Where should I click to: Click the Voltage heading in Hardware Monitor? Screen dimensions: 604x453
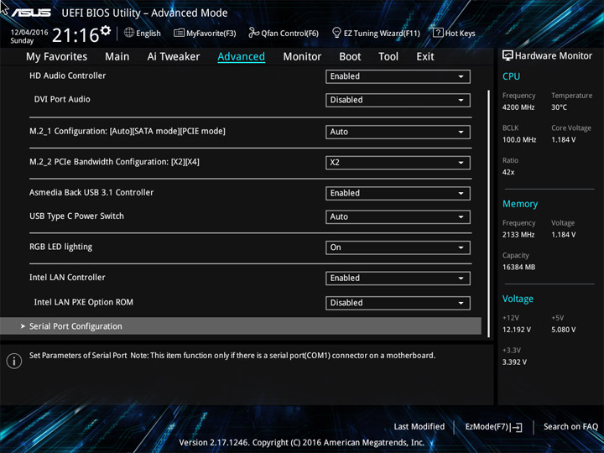pyautogui.click(x=518, y=299)
